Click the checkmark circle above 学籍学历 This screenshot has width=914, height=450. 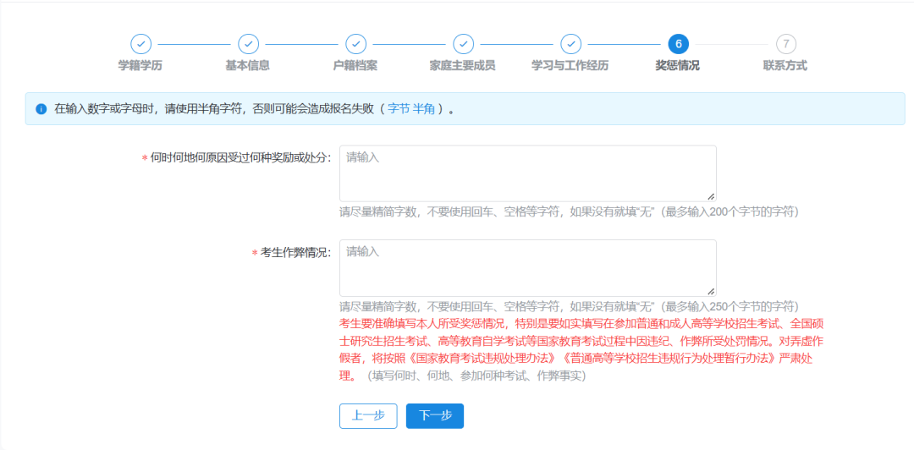point(140,44)
